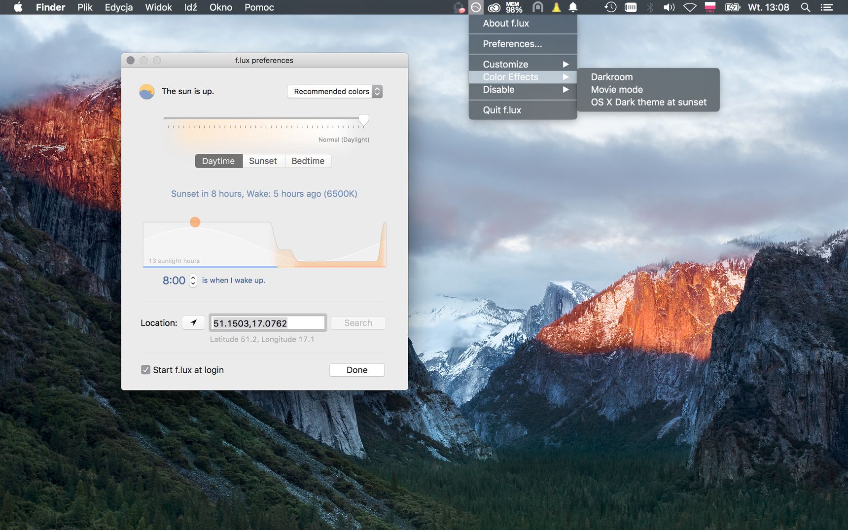The height and width of the screenshot is (530, 848).
Task: Expand the Color Effects submenu
Action: point(523,77)
